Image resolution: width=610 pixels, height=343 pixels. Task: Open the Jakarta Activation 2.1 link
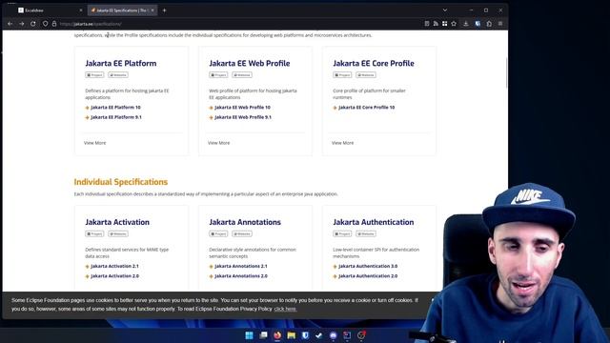[114, 267]
